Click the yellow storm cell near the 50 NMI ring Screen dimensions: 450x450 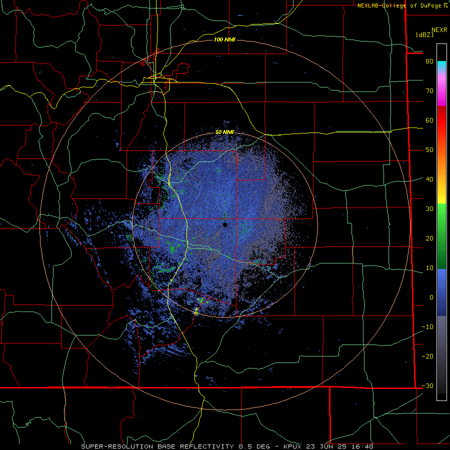tap(196, 311)
